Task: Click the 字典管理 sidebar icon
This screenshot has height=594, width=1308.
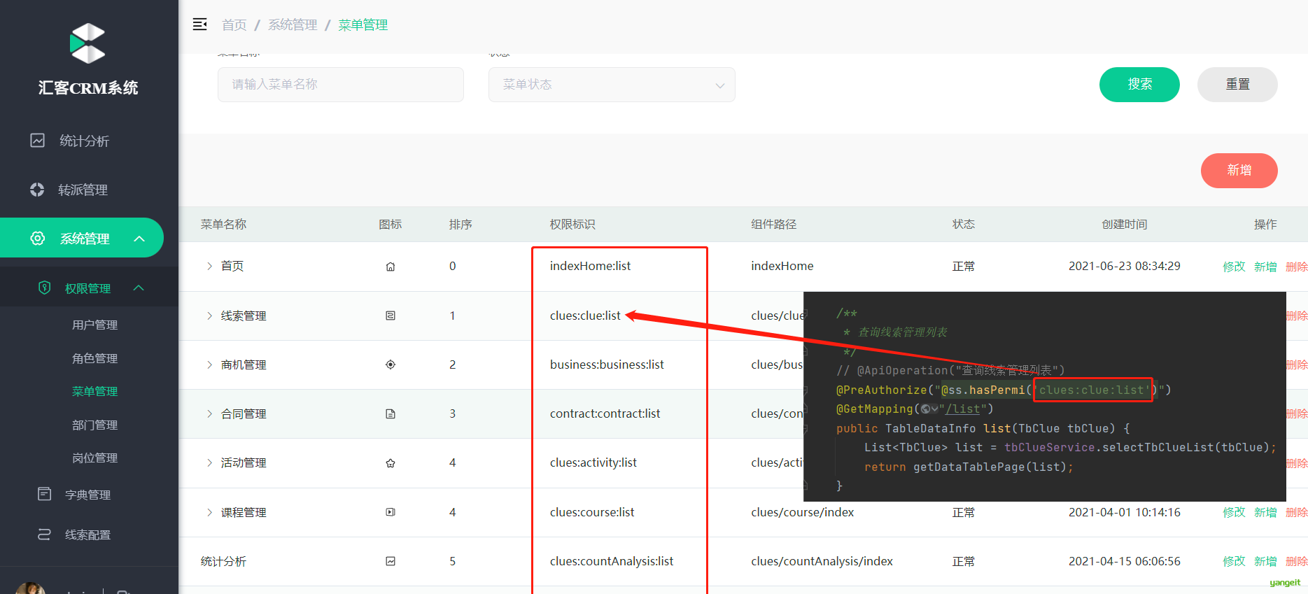Action: [x=44, y=494]
